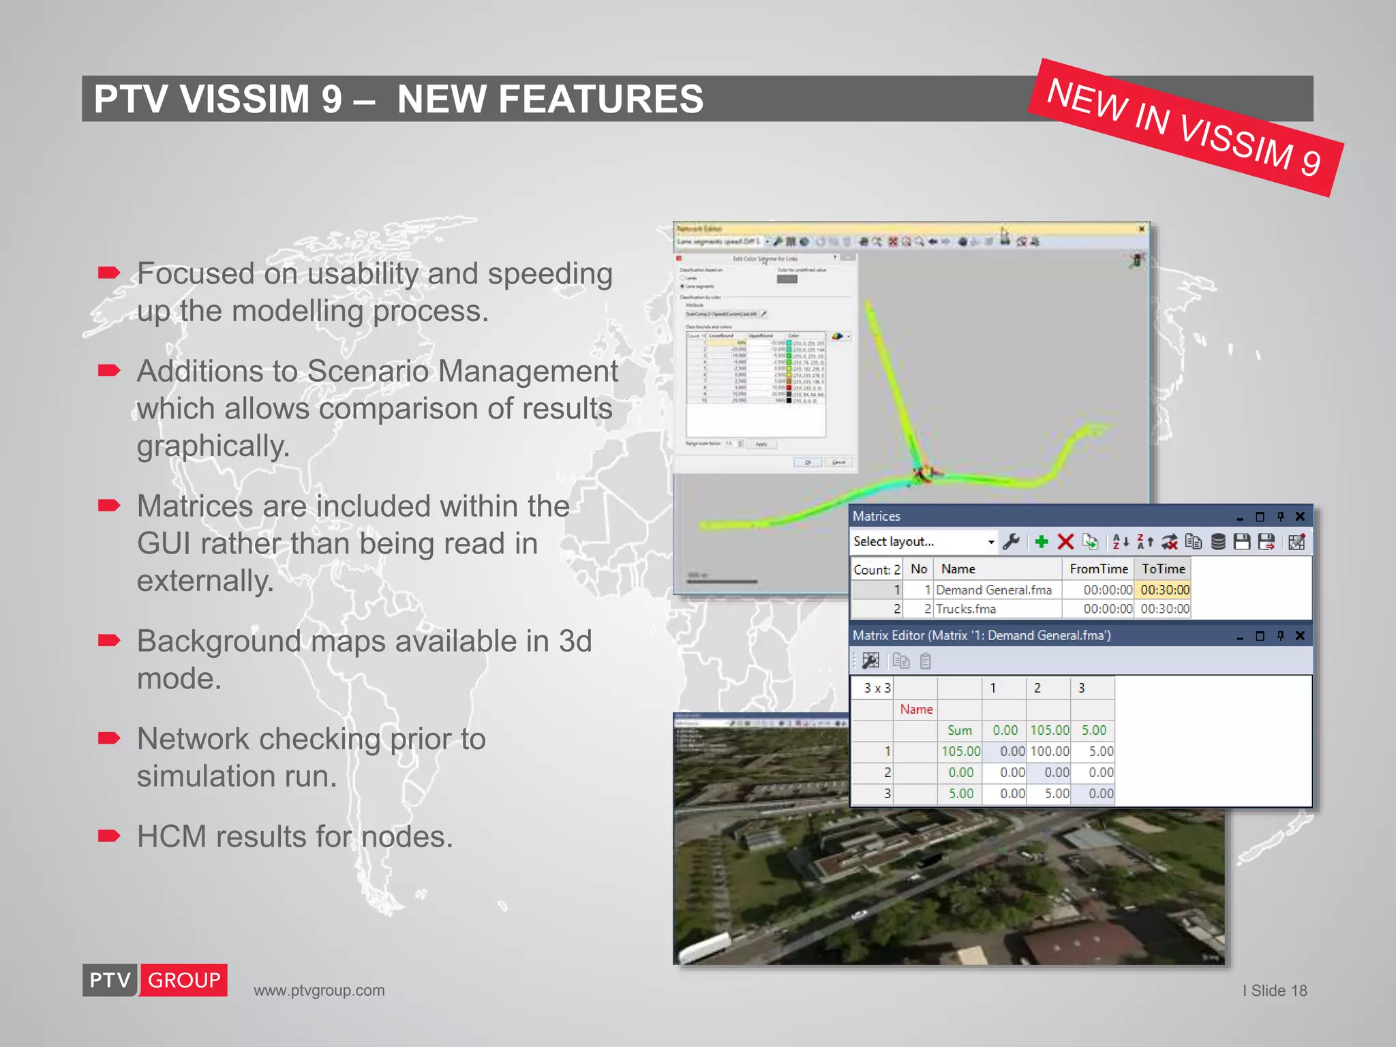Click red color swatch in class row 8
1396x1047 pixels.
point(789,387)
